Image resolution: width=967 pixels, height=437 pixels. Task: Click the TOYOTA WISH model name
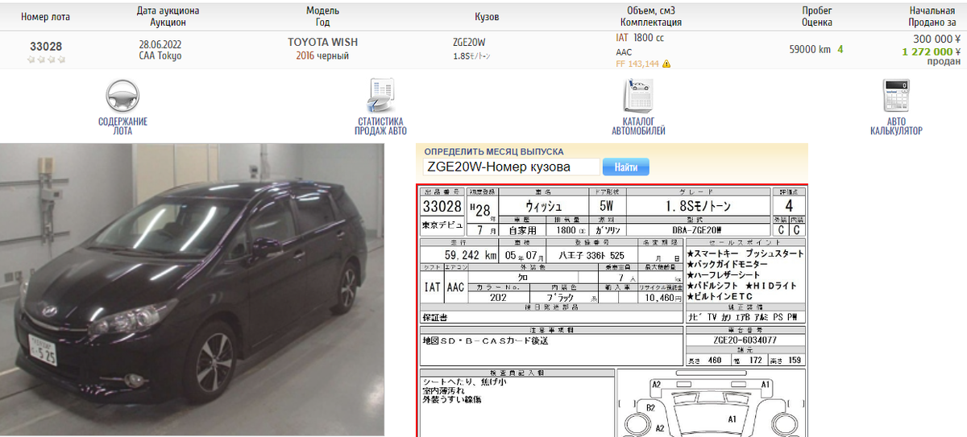tap(322, 42)
